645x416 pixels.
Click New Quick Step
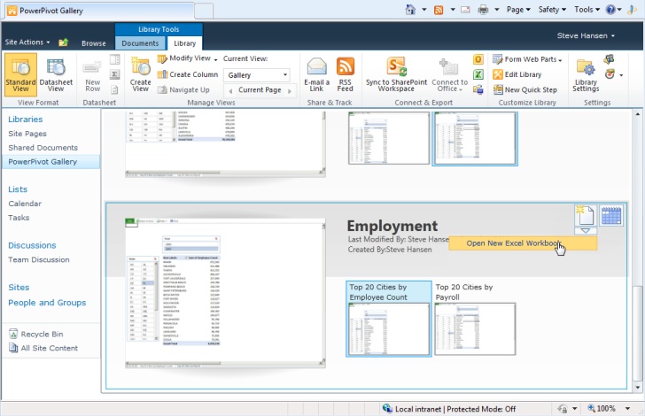pos(525,89)
